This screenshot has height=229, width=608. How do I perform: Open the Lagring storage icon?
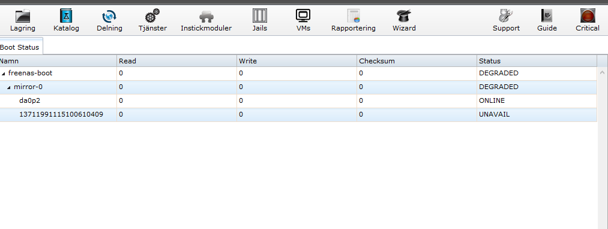tap(22, 16)
